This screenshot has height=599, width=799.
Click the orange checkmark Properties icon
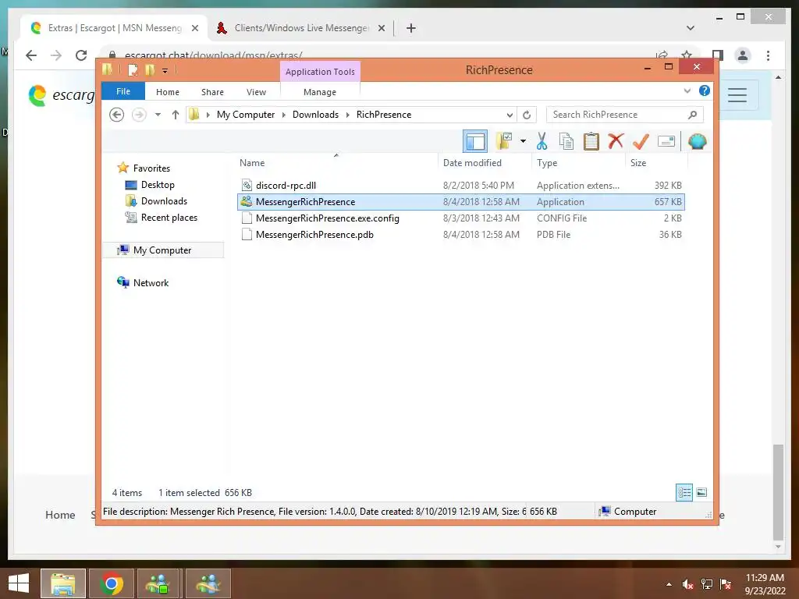point(641,141)
